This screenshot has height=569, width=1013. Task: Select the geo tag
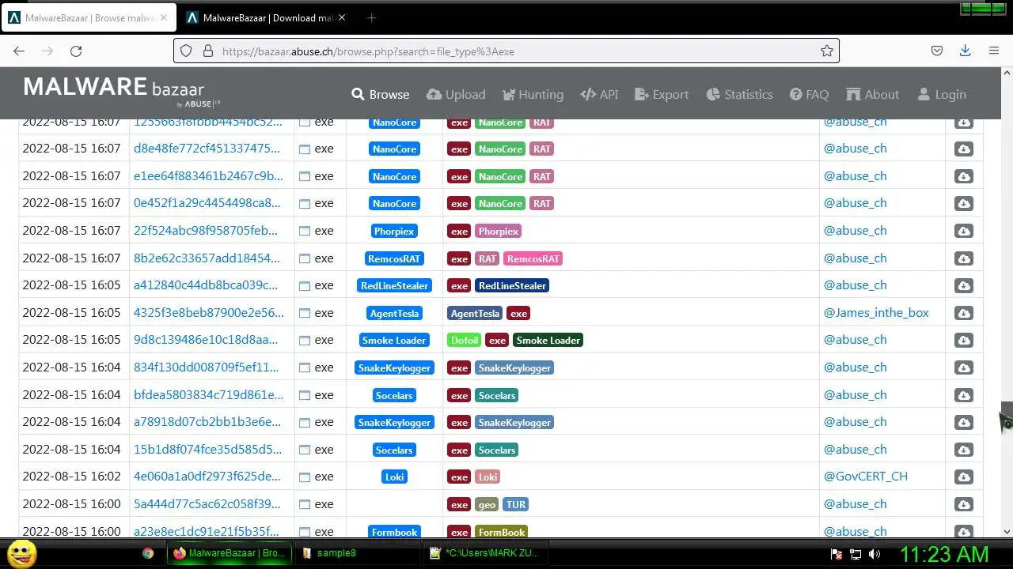click(487, 504)
